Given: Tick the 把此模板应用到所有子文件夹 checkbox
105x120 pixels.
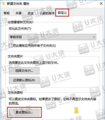Looking at the screenshot, I should [10, 45].
